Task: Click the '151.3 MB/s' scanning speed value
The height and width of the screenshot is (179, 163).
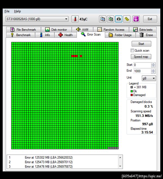Action: tap(144, 116)
